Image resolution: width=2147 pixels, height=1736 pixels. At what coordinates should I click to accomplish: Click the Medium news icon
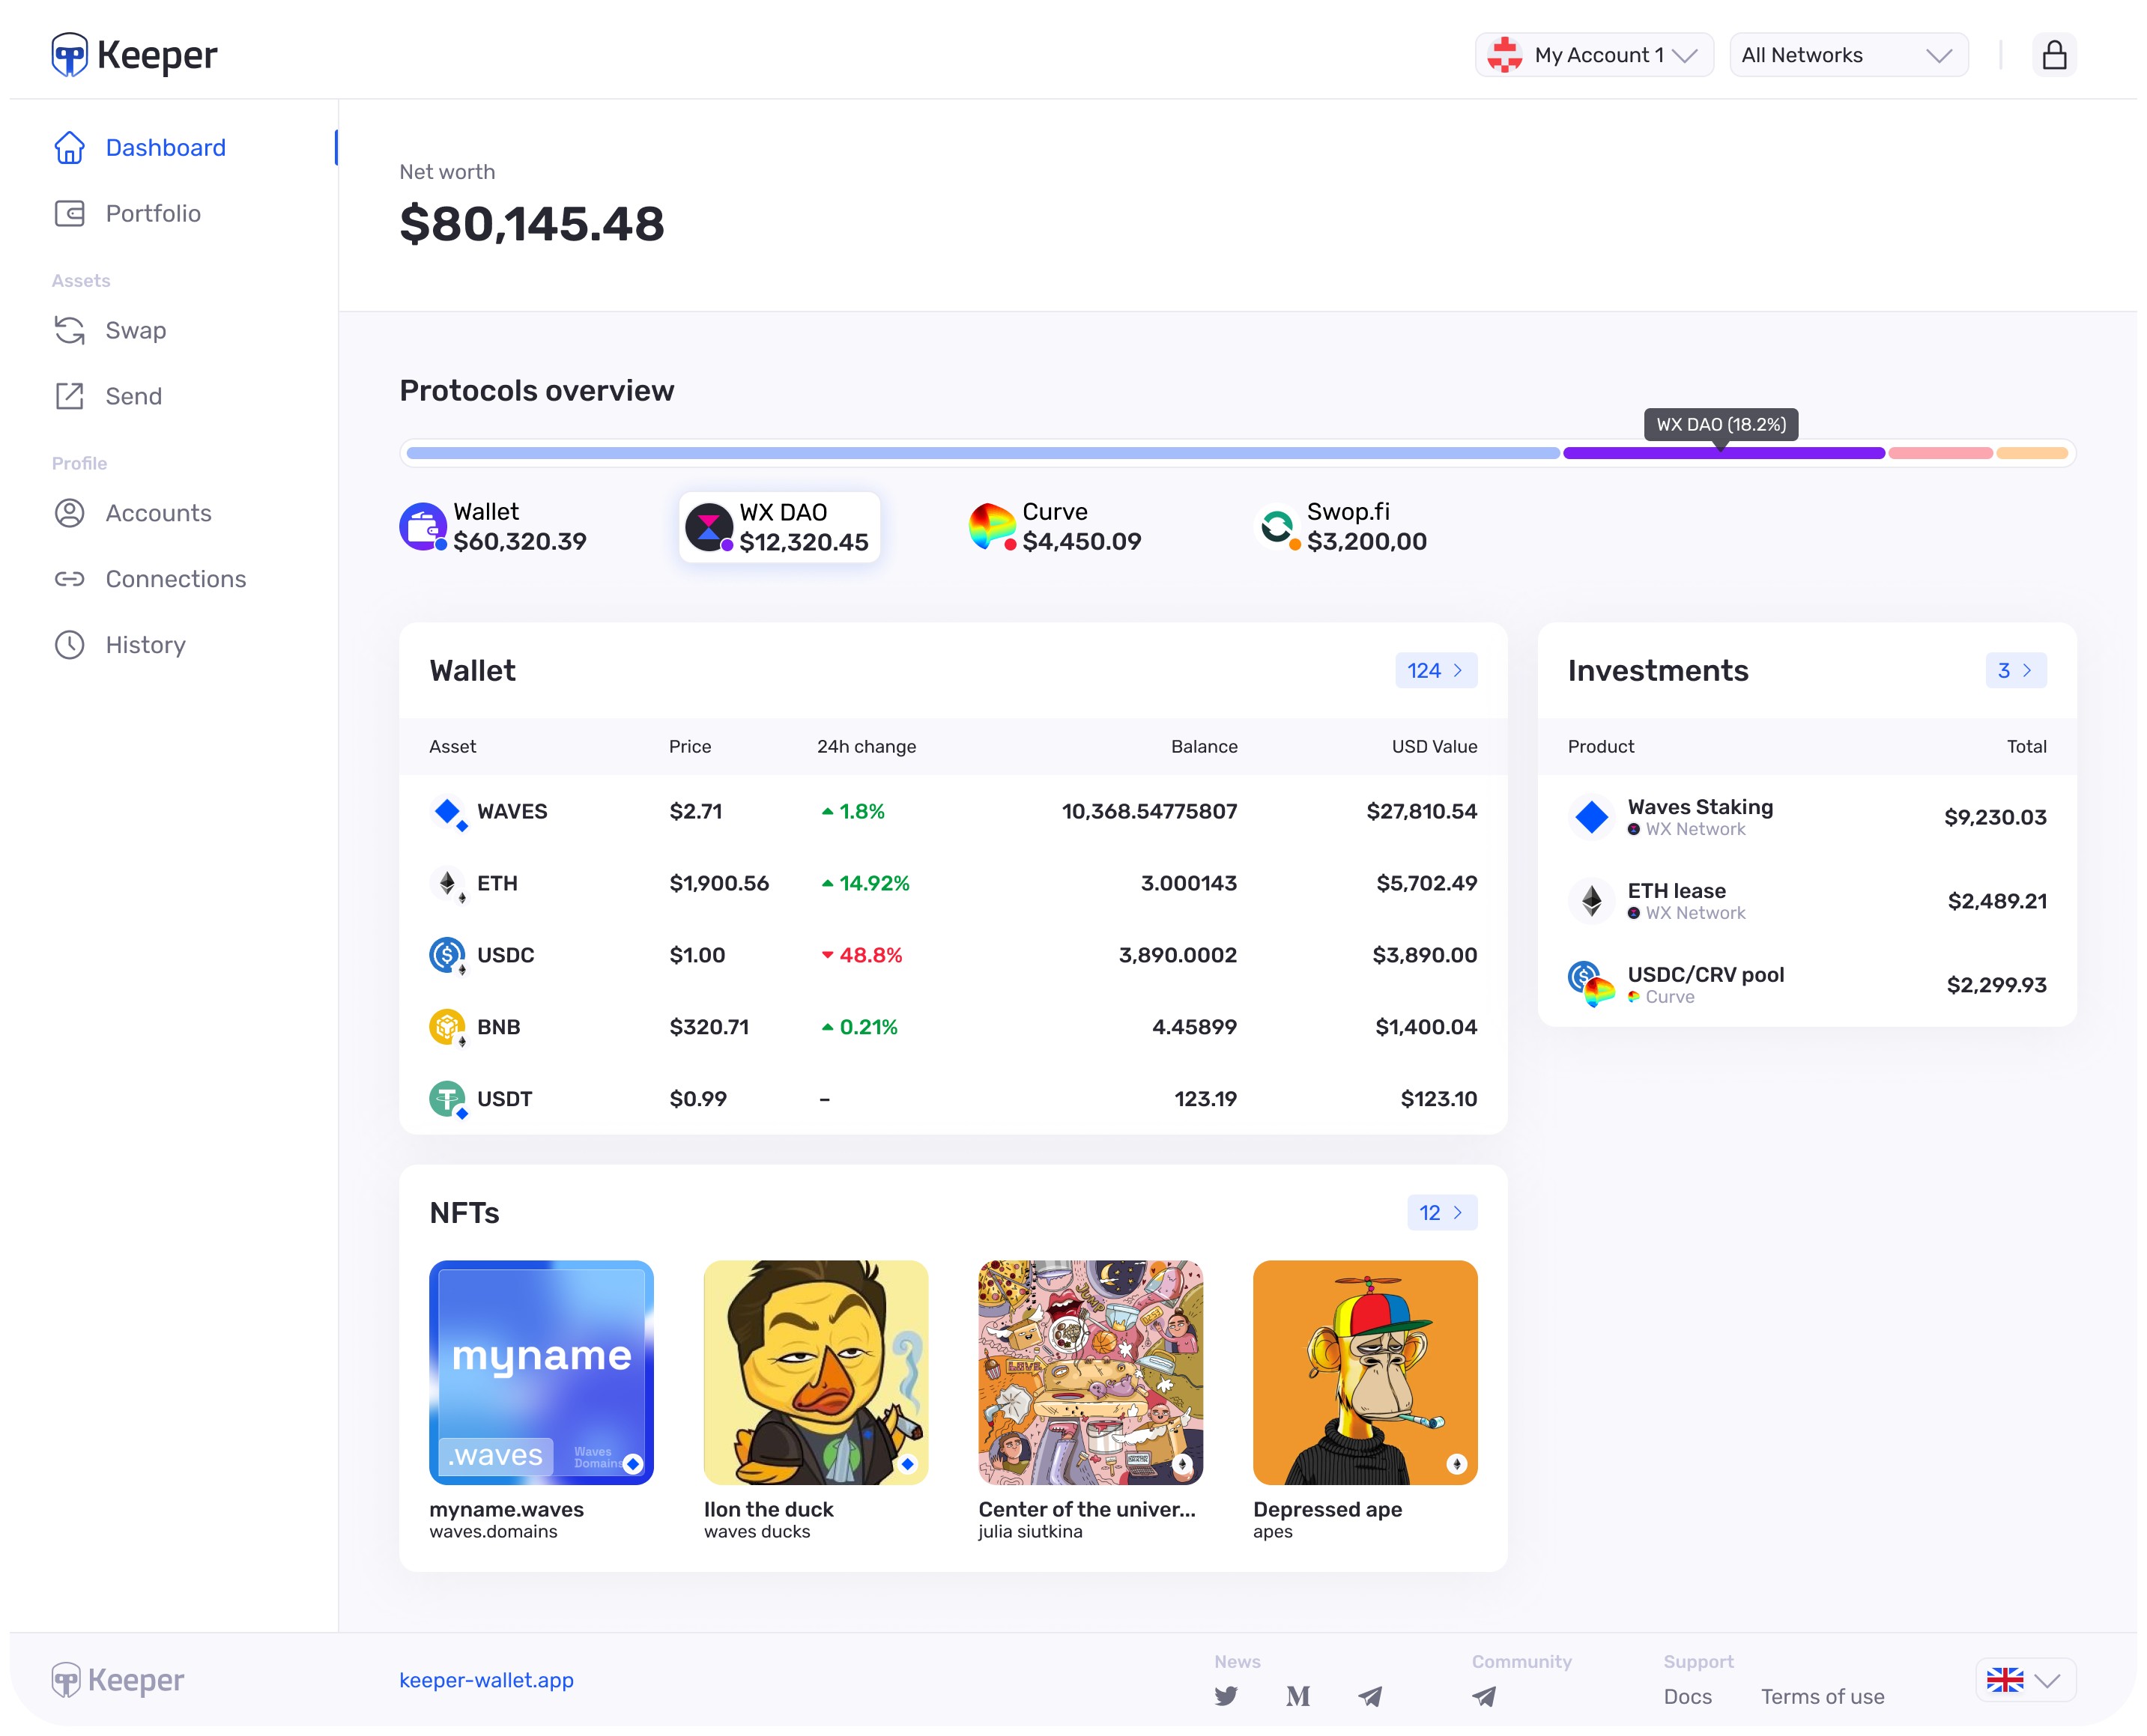point(1298,1696)
